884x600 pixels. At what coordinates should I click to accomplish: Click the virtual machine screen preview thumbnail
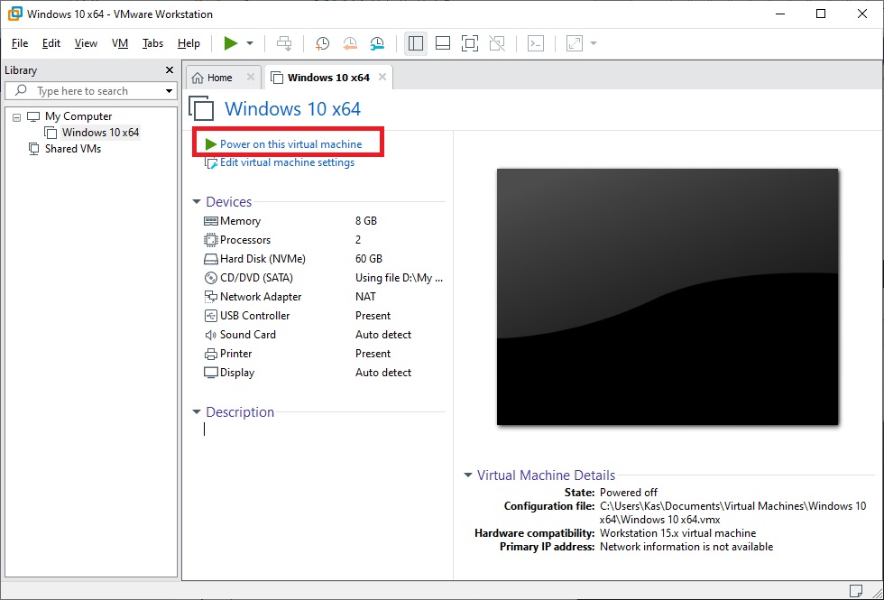[x=668, y=297]
